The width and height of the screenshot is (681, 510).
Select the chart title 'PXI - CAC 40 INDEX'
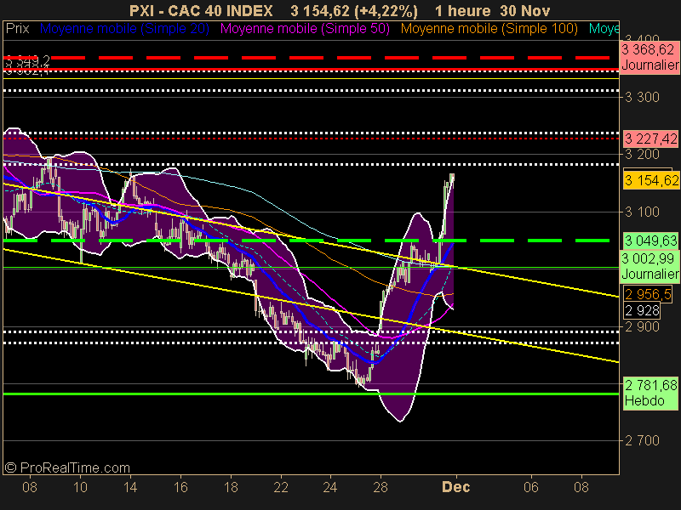point(201,10)
